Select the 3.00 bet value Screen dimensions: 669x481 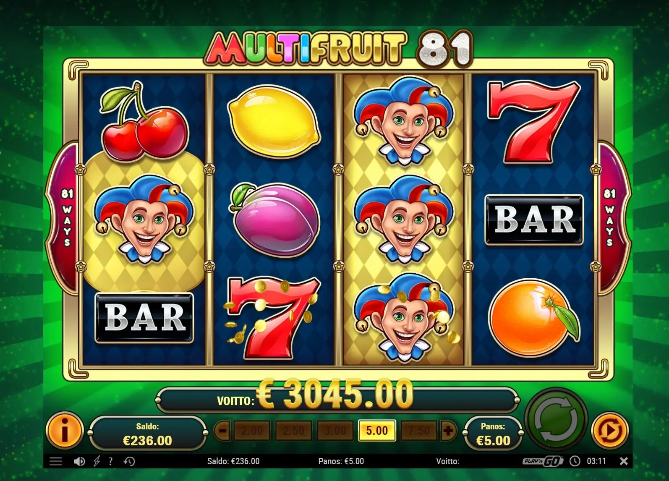click(x=335, y=431)
